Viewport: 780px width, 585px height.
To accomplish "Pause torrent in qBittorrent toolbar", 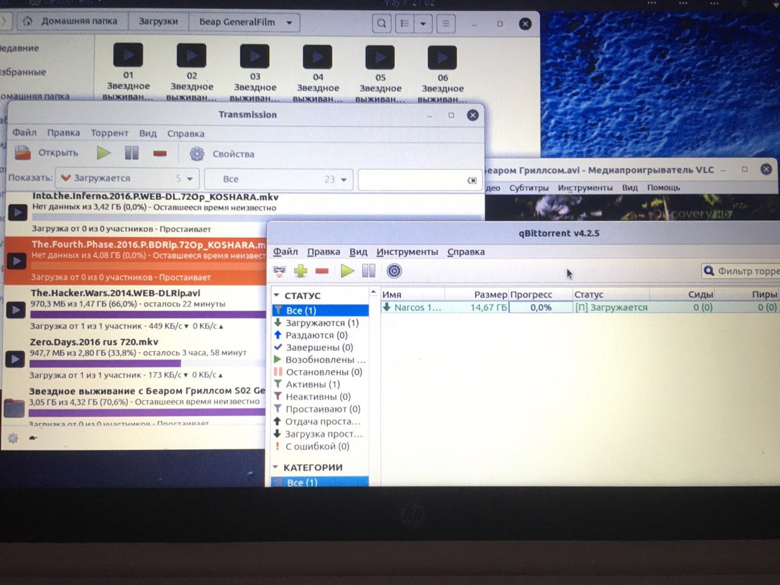I will point(369,271).
